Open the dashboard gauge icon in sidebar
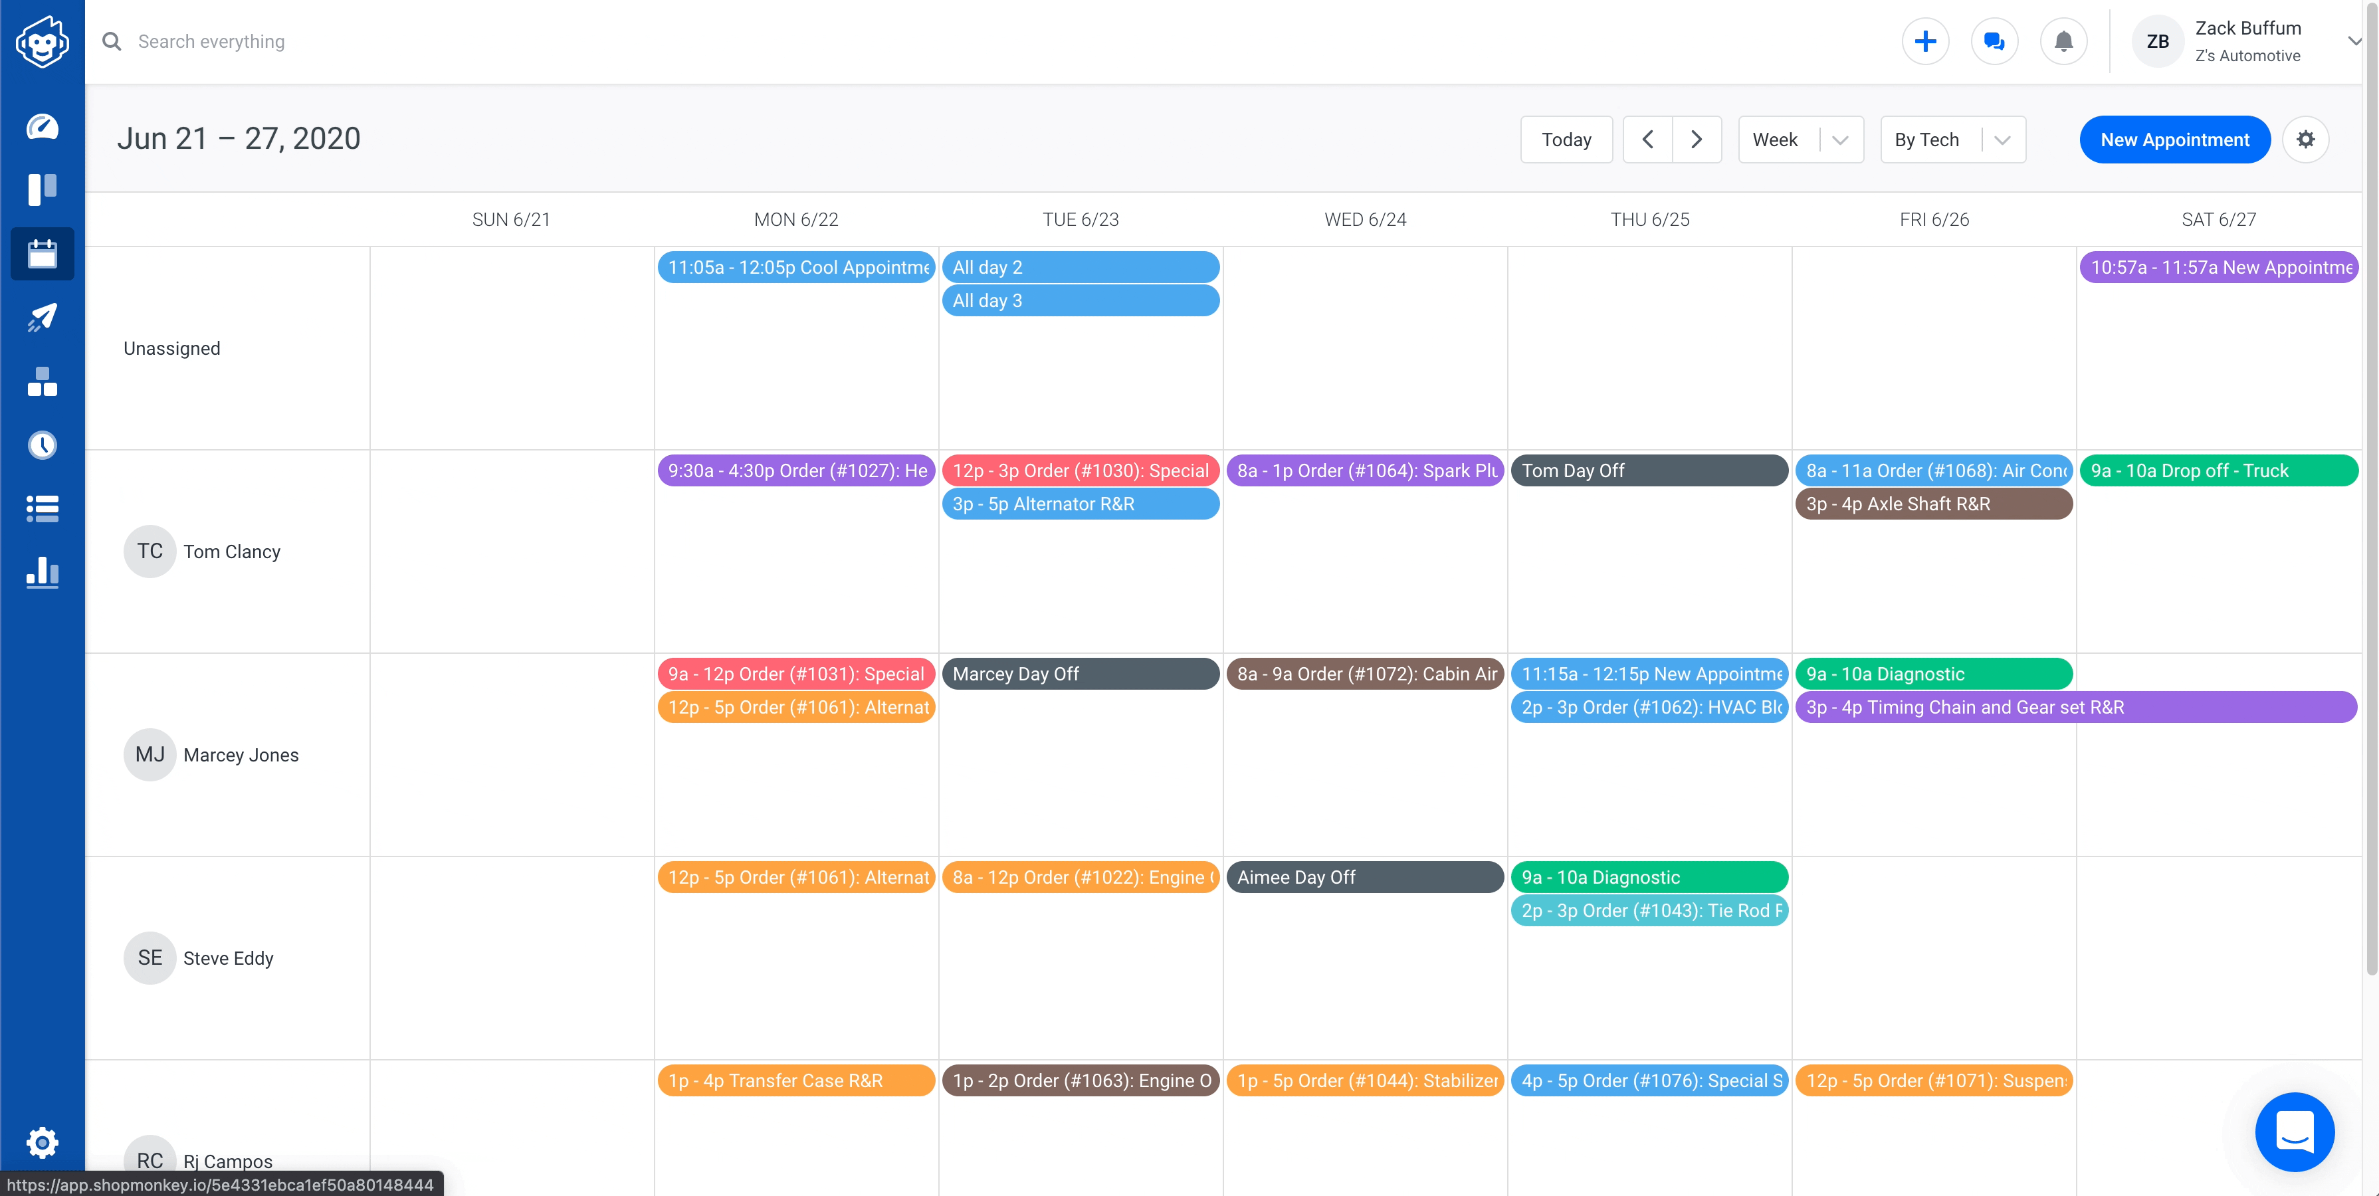The height and width of the screenshot is (1196, 2379). (42, 126)
